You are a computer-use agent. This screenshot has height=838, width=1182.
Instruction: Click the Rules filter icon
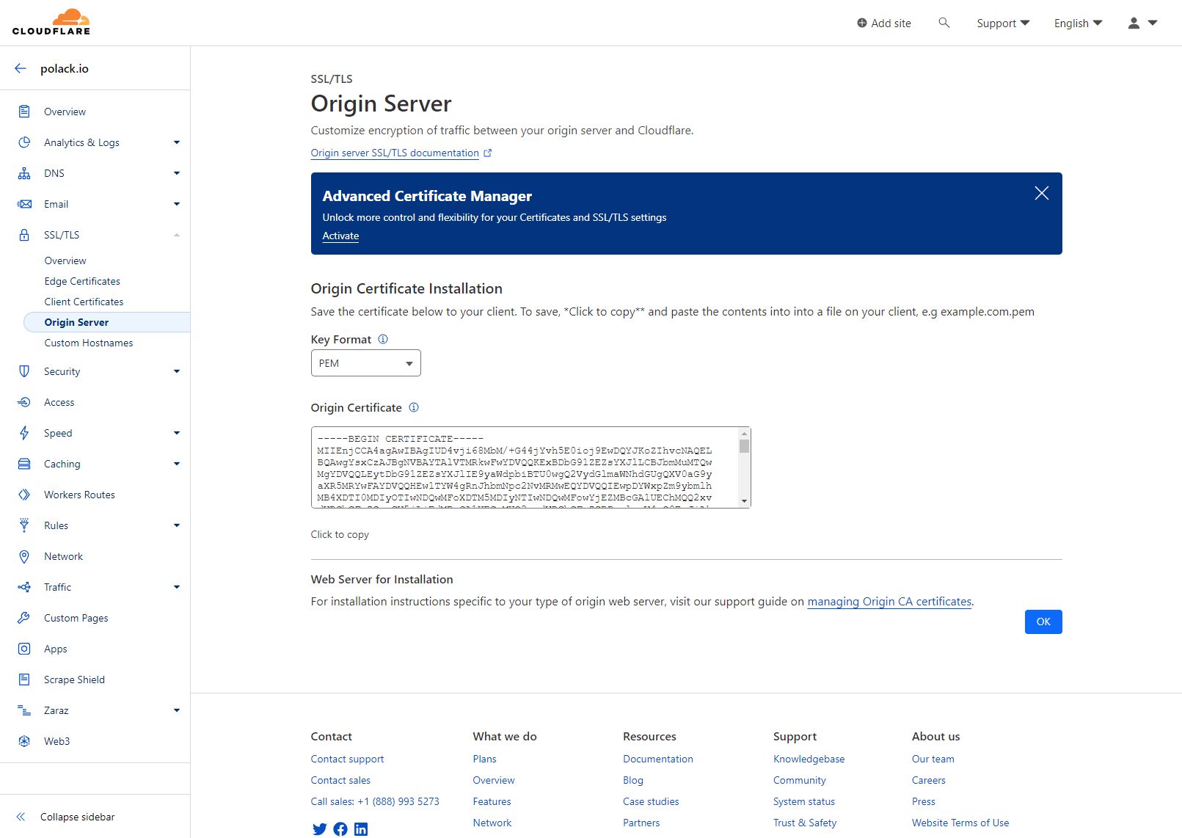[24, 525]
